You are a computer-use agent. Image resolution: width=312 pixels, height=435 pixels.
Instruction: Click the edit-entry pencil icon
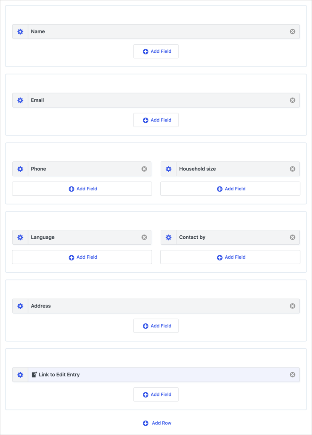point(34,375)
